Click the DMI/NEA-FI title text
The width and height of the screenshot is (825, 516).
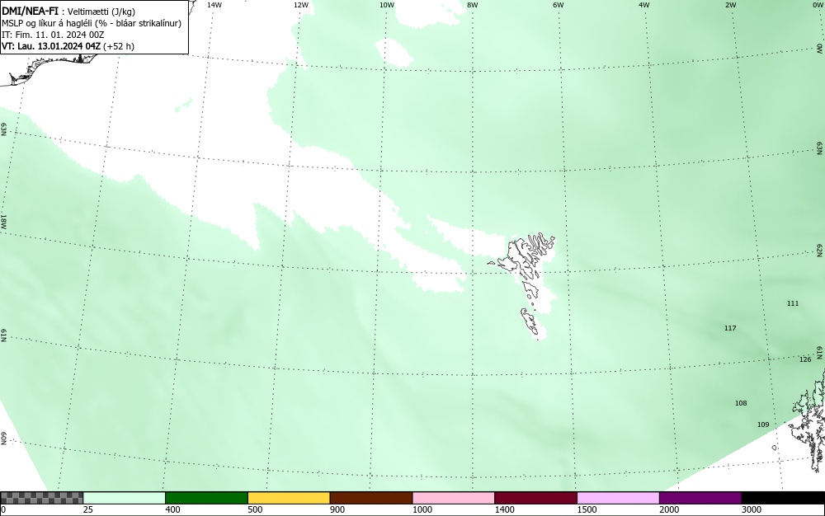[x=31, y=11]
